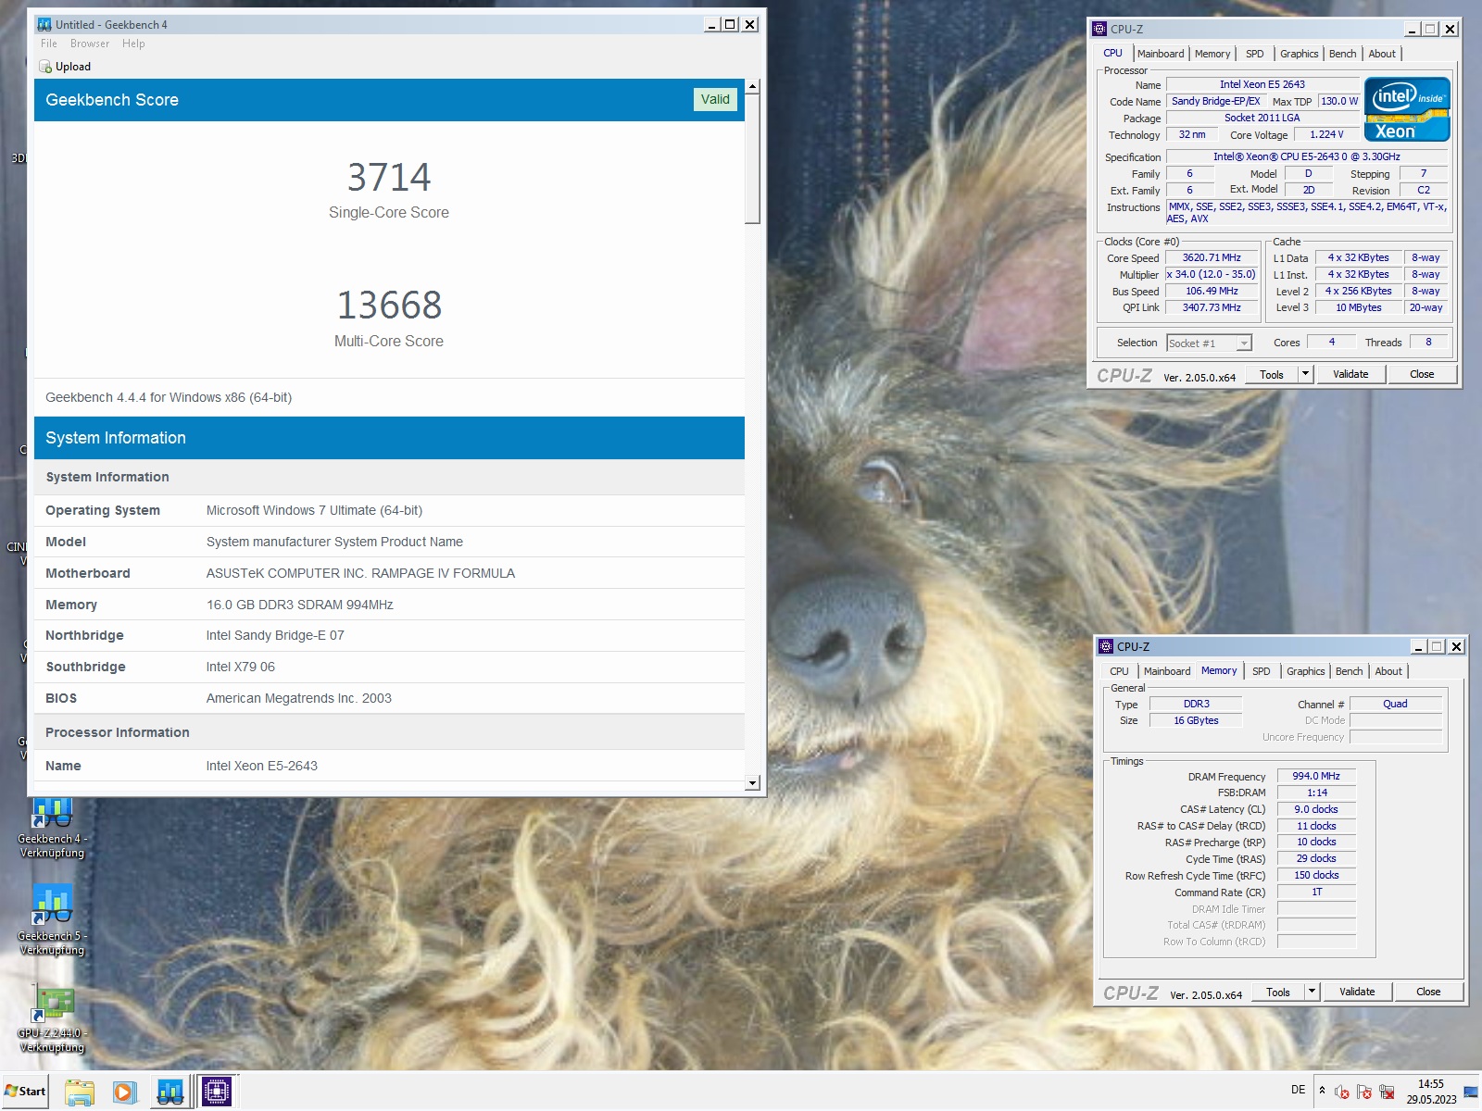Open the Start menu

coord(26,1092)
